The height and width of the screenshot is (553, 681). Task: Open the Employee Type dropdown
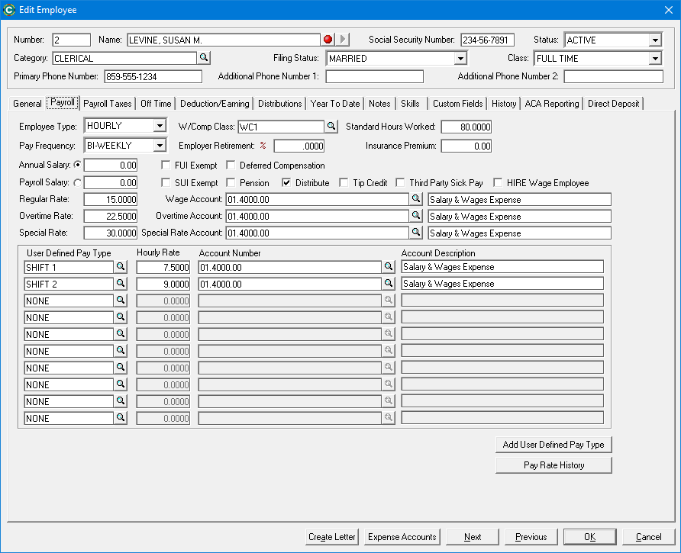tap(160, 125)
